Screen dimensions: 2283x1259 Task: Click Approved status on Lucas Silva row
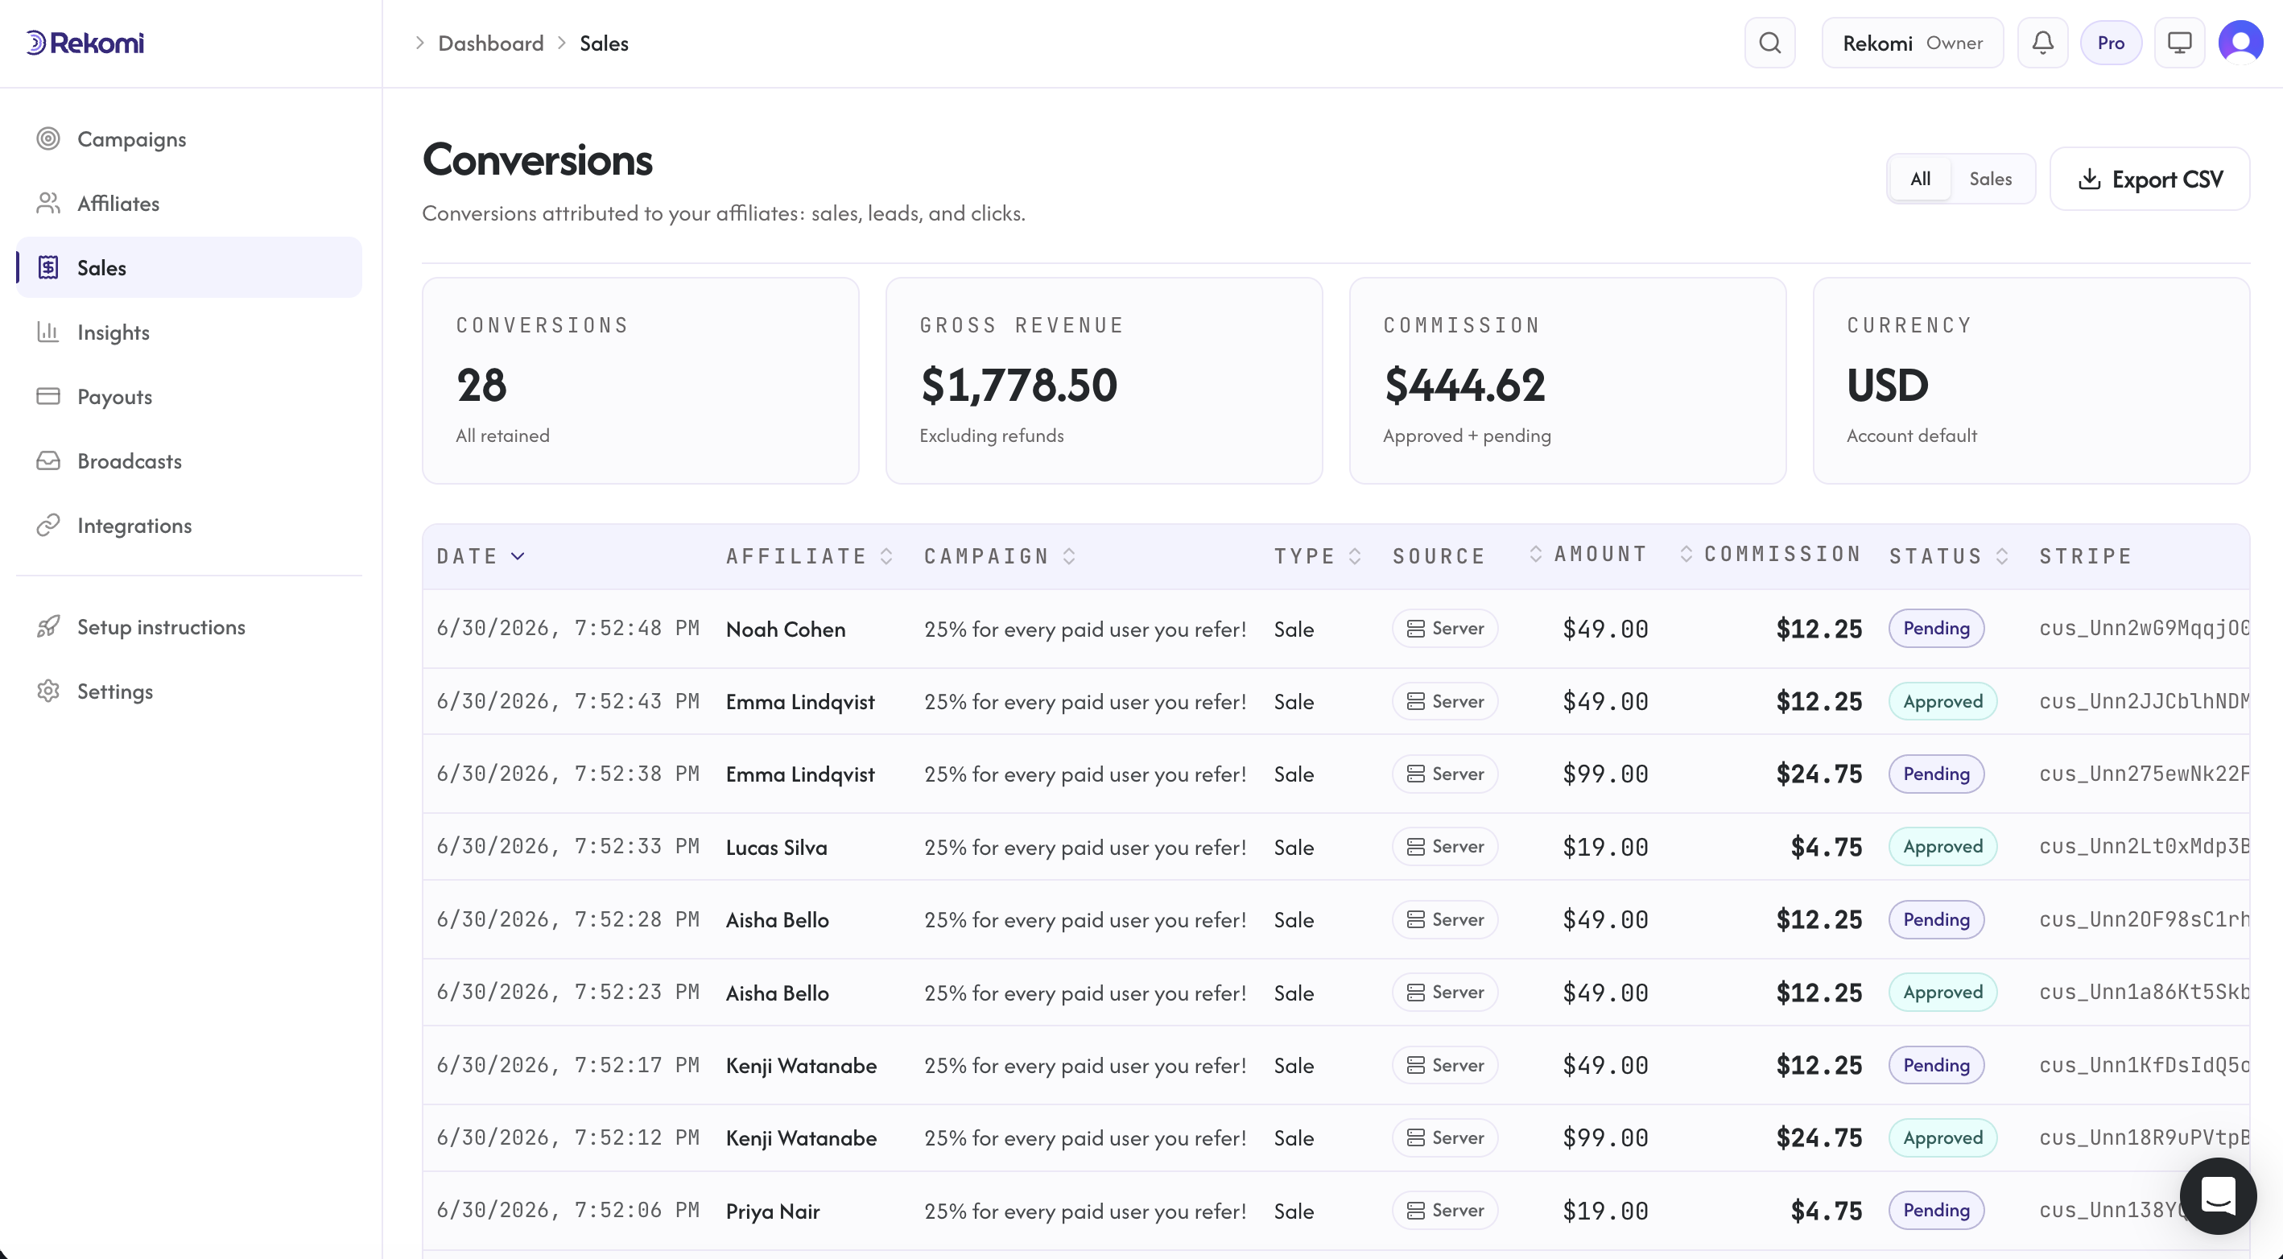point(1942,846)
